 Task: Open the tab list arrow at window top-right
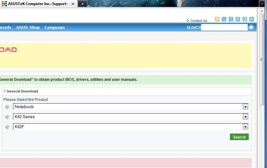262,4
